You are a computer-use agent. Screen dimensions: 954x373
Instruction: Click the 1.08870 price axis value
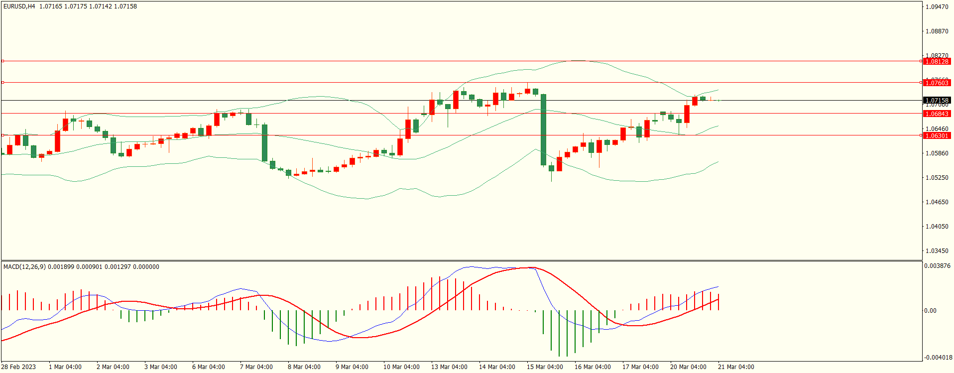(x=937, y=31)
